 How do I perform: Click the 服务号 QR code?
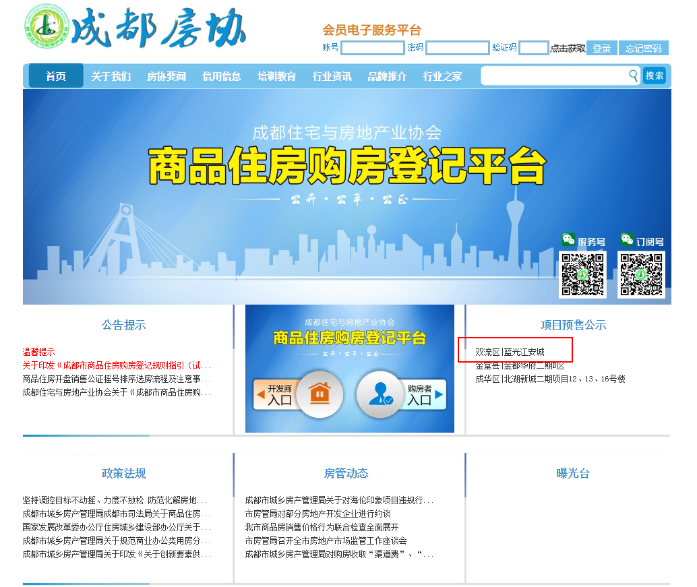[582, 274]
